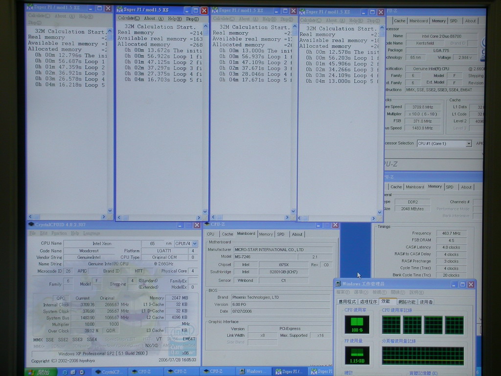Select the 效能 tab in Task Manager
The width and height of the screenshot is (501, 376).
click(387, 301)
